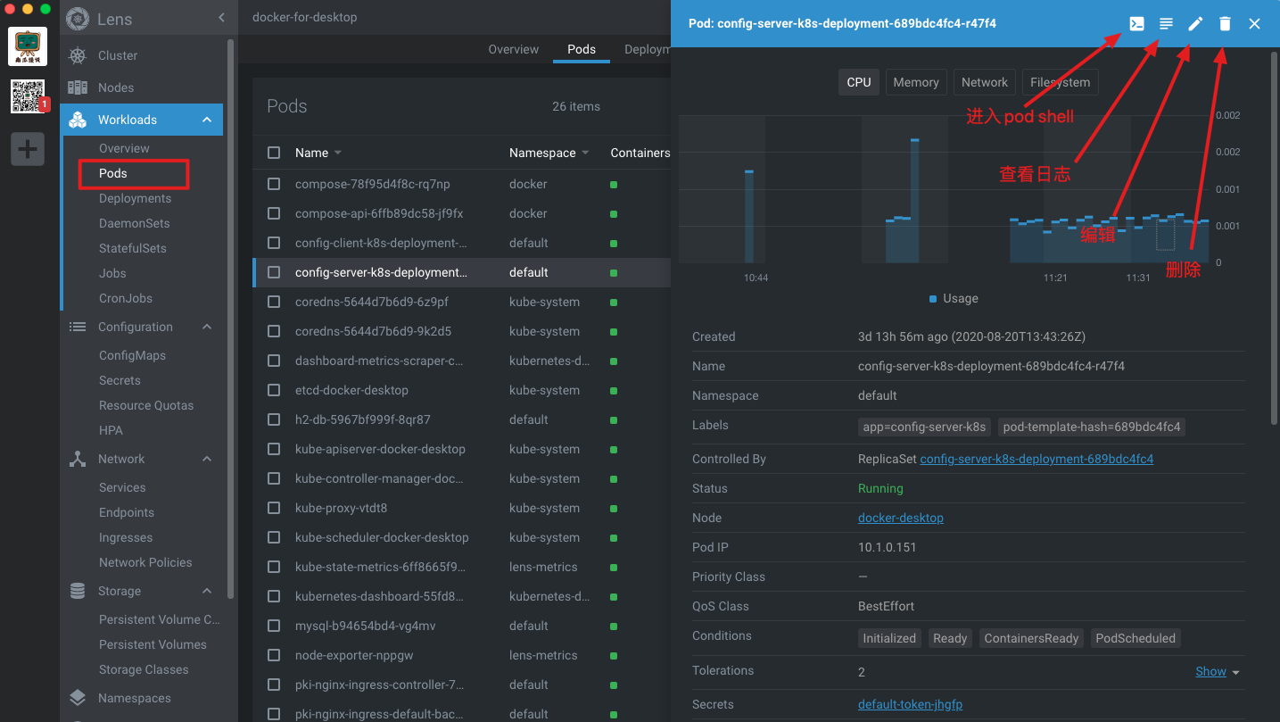Open Secrets in sidebar
1280x722 pixels.
(120, 380)
